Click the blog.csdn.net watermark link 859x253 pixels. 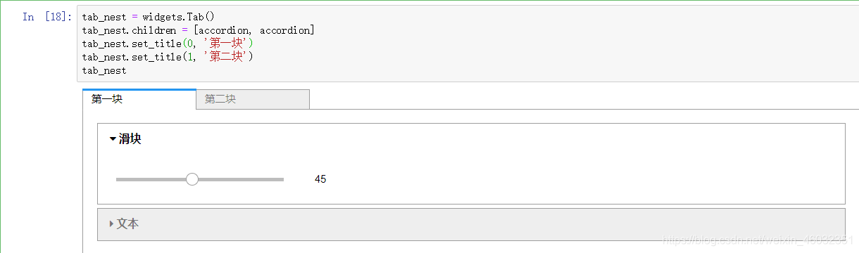[760, 240]
